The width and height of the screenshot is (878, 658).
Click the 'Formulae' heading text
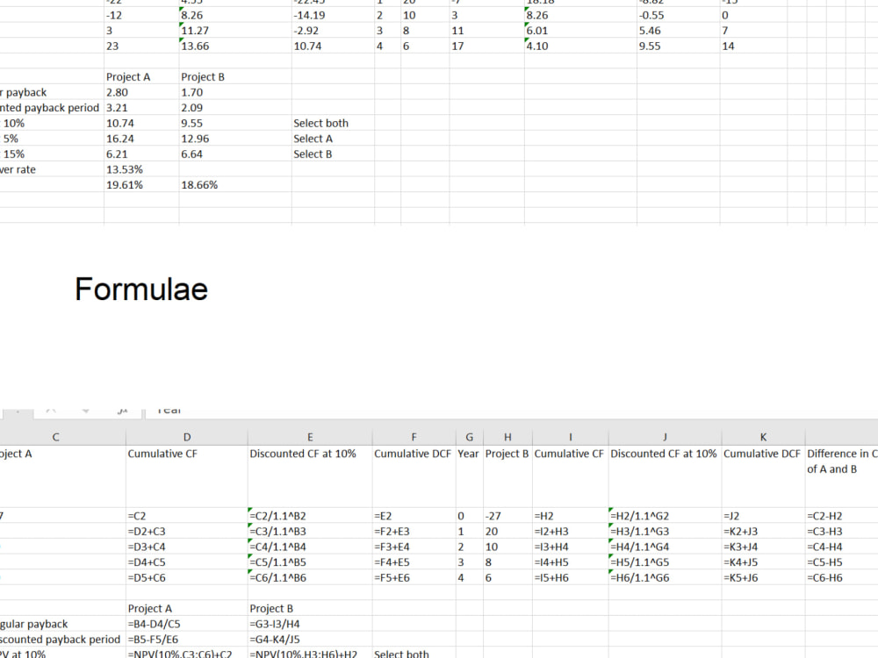click(x=141, y=290)
